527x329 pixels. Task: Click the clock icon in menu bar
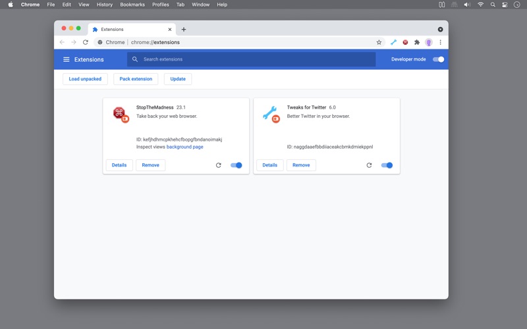(517, 5)
